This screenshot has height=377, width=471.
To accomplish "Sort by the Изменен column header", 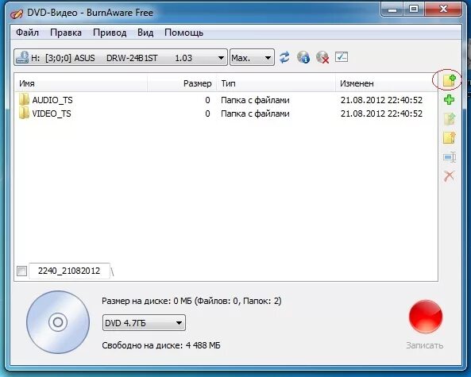I will (x=386, y=83).
